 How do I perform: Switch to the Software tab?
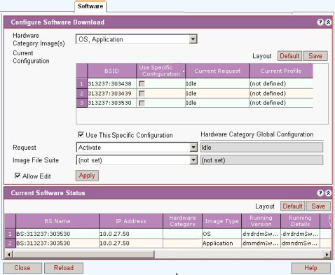[x=90, y=6]
